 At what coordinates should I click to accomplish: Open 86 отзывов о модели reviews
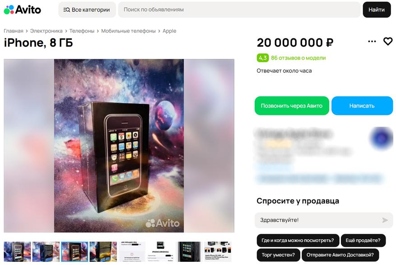click(x=298, y=58)
